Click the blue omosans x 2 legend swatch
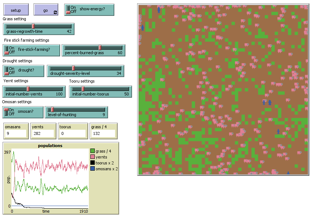Viewport: 316px width, 216px height. (93, 169)
